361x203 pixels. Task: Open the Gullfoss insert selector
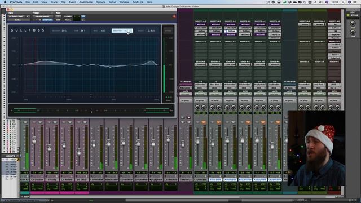click(x=19, y=20)
